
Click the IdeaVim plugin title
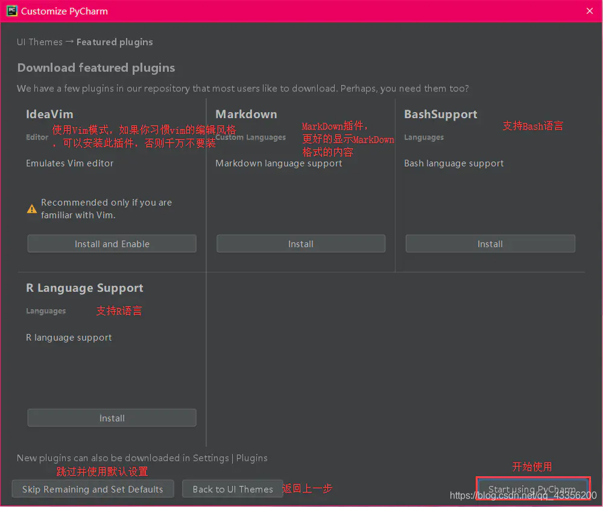pyautogui.click(x=49, y=114)
